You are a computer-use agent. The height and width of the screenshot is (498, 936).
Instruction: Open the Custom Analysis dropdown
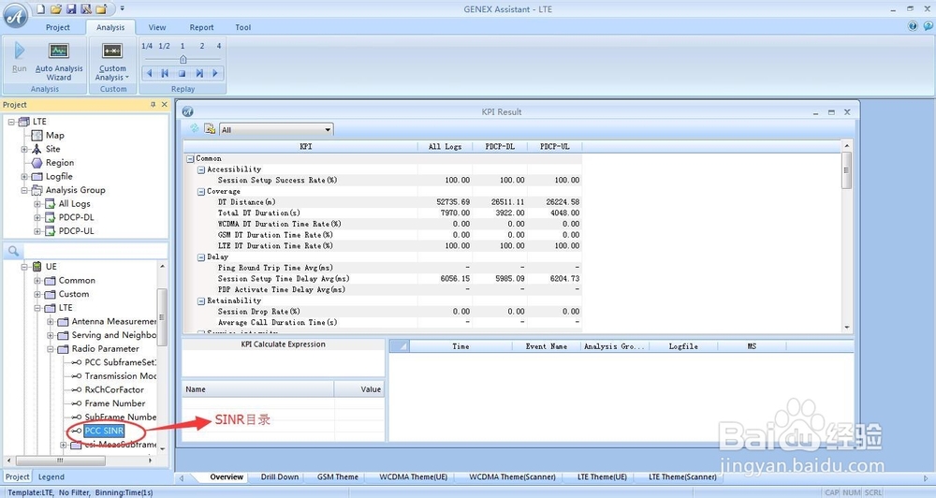112,62
